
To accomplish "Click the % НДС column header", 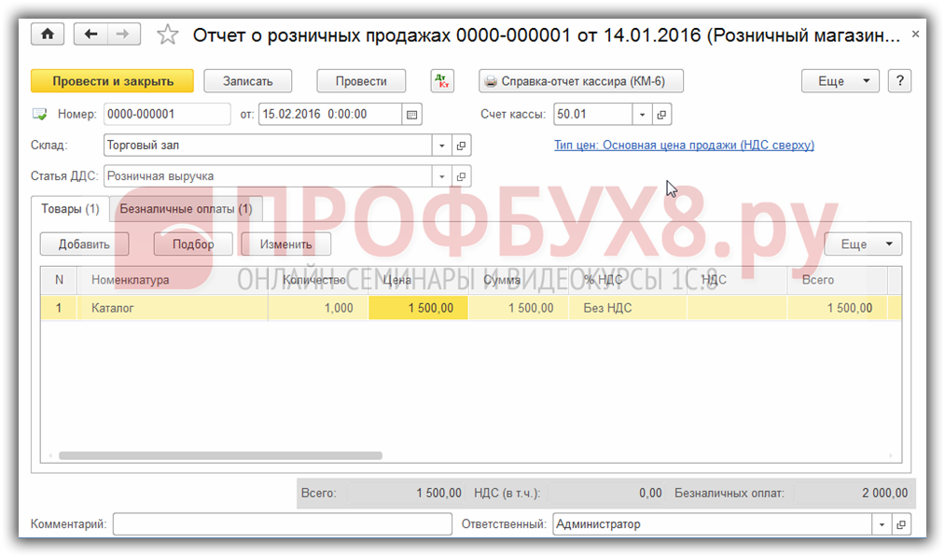I will coord(628,280).
